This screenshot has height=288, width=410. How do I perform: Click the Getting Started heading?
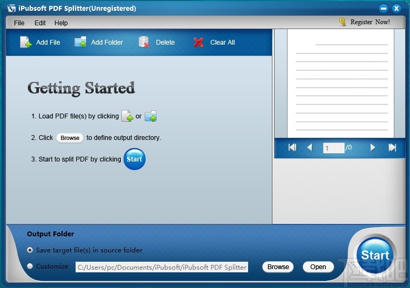[81, 88]
